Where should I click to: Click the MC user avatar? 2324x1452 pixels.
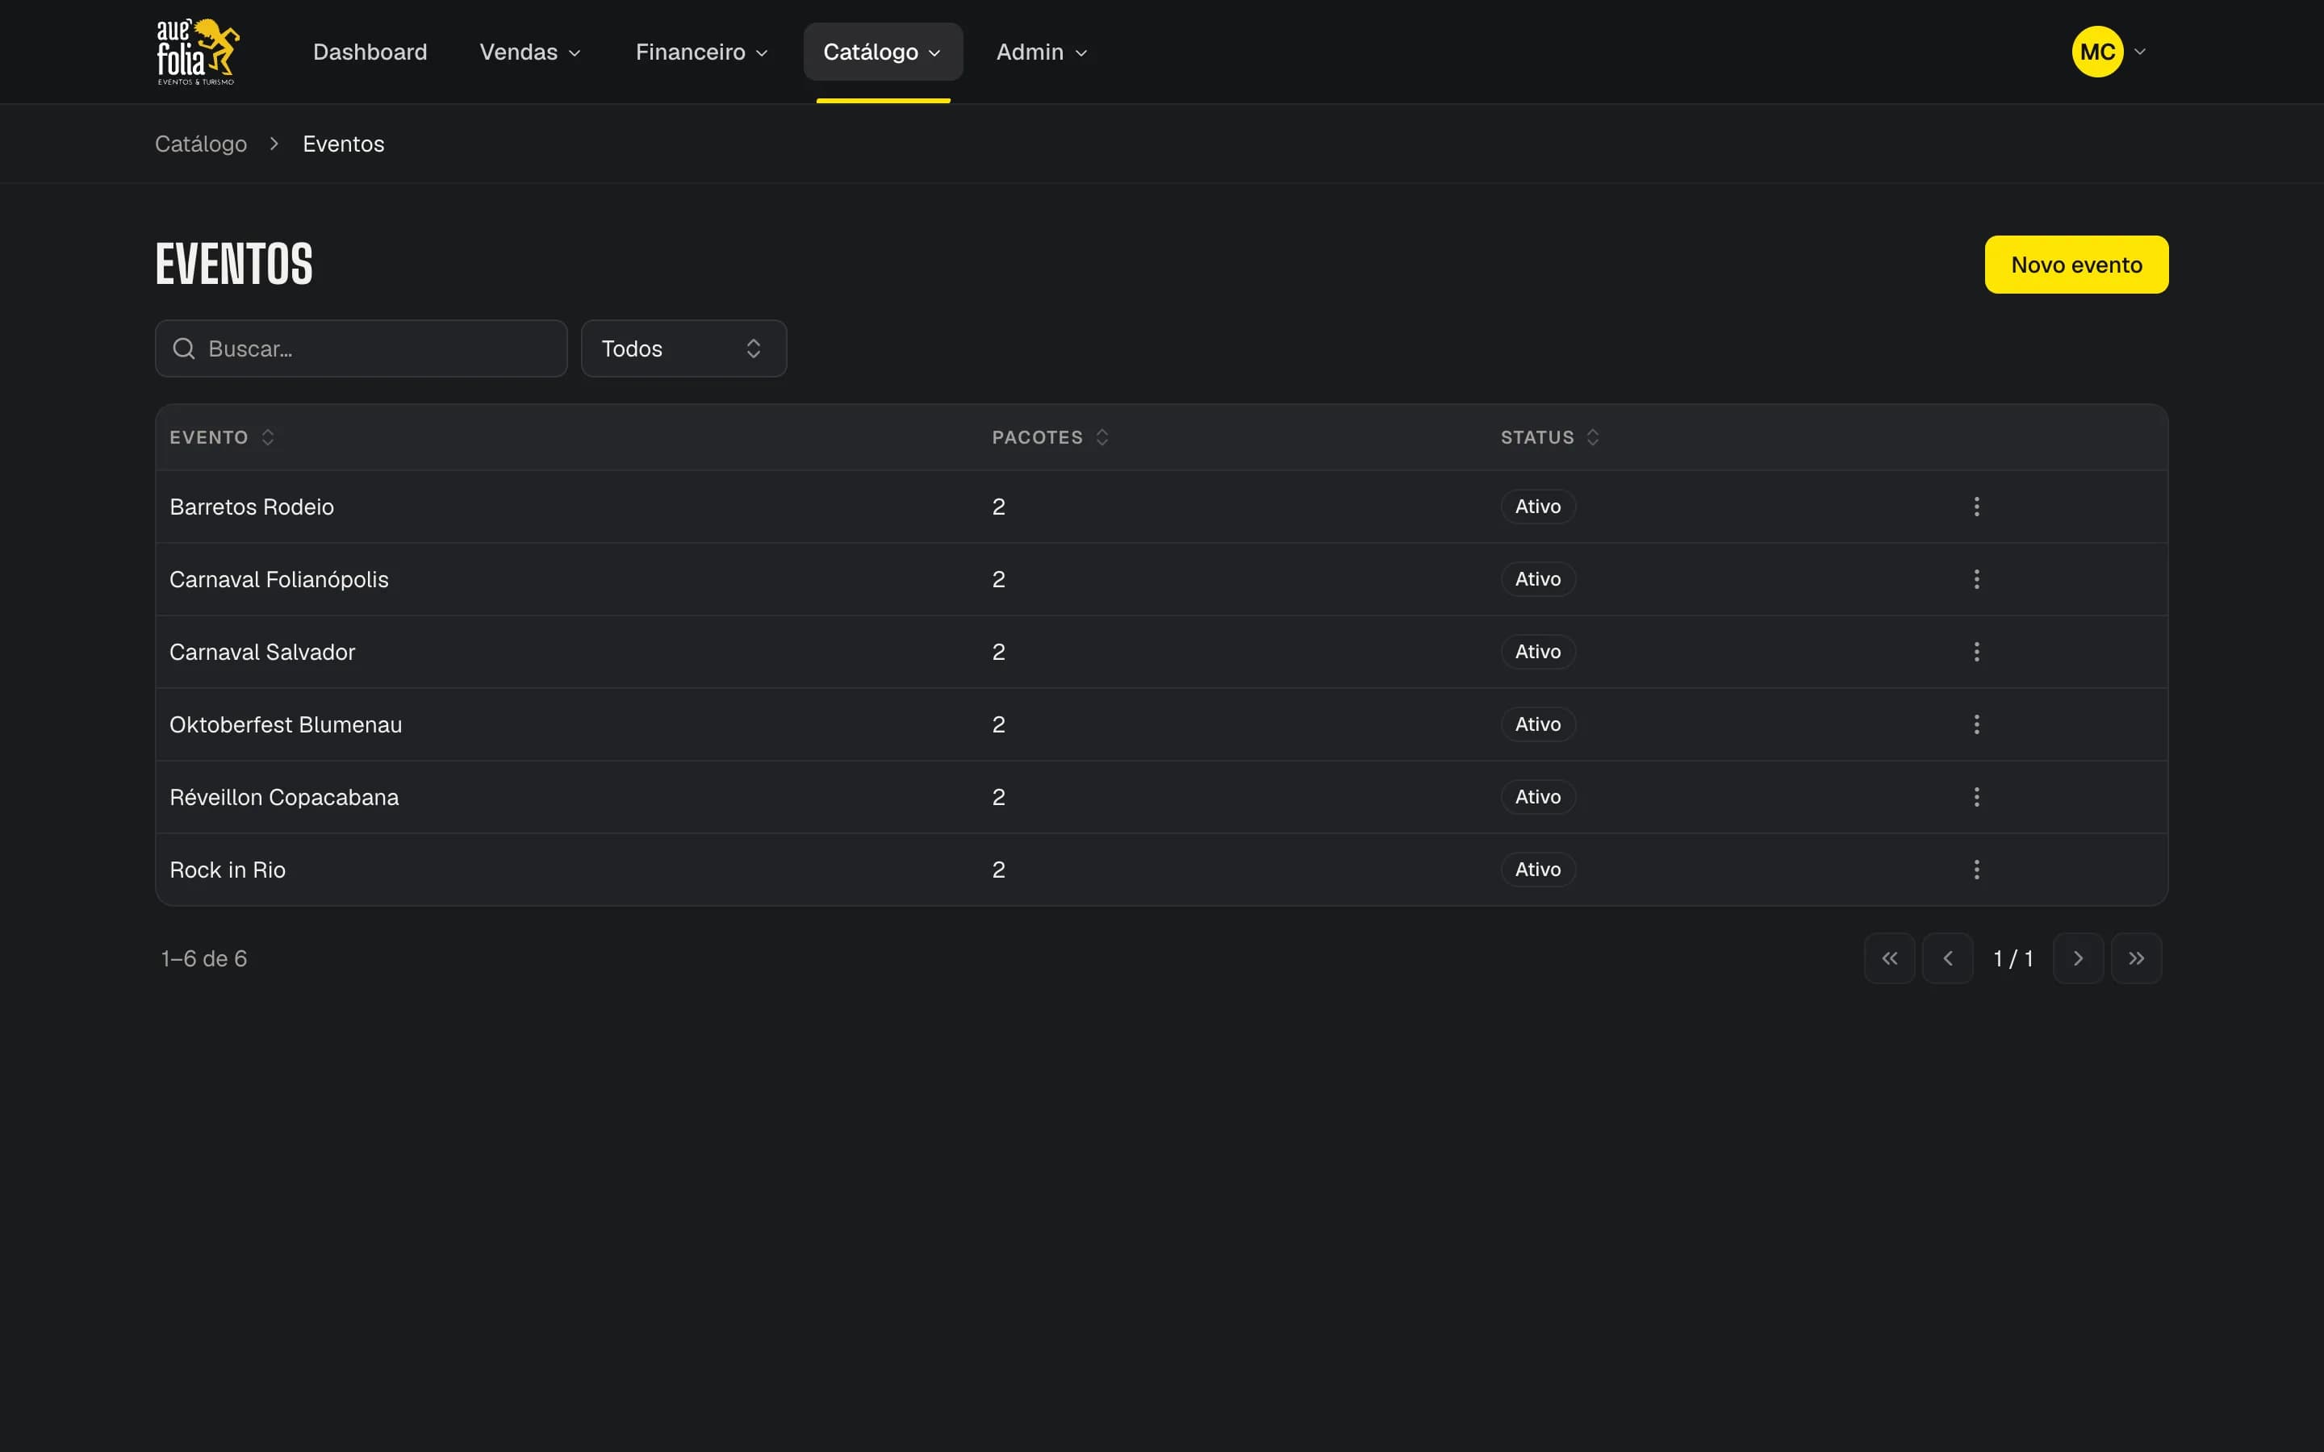(x=2097, y=52)
